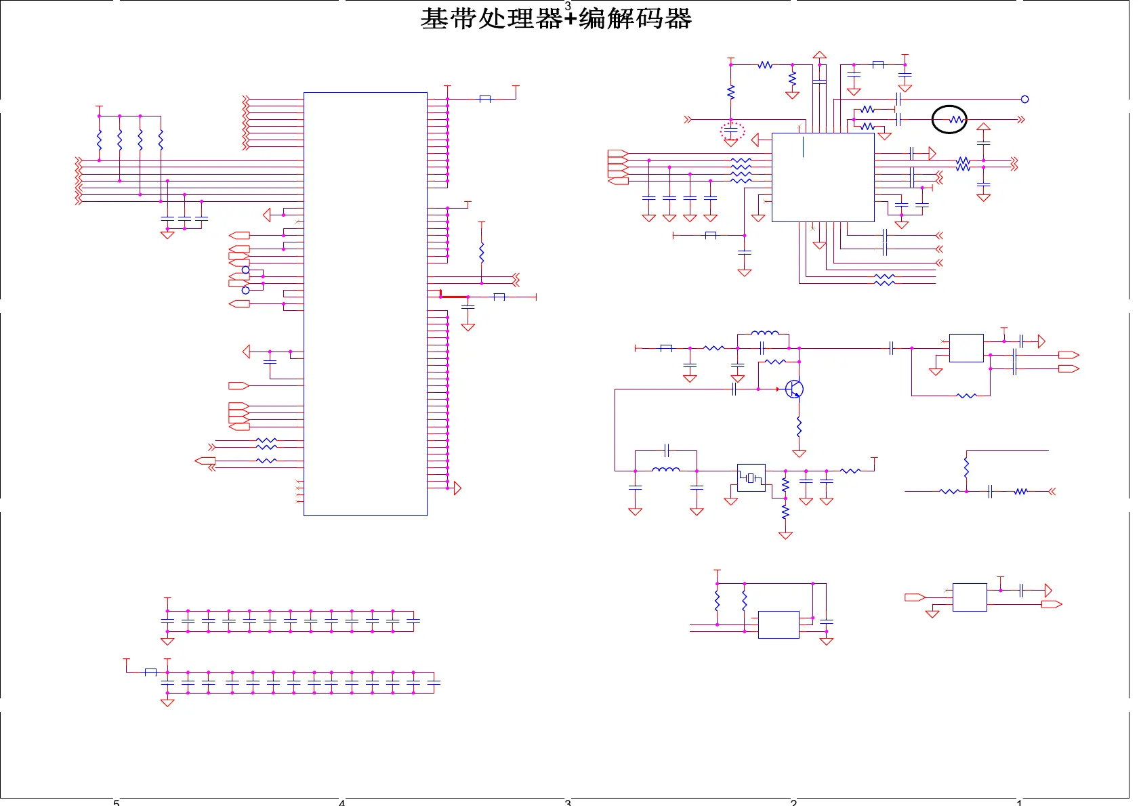Click the schematic title 基带处理器+编解码器

click(556, 19)
